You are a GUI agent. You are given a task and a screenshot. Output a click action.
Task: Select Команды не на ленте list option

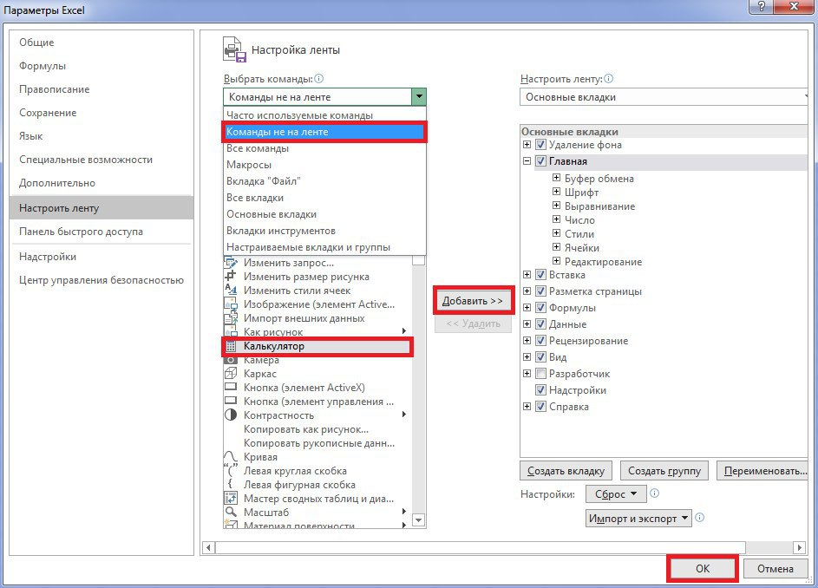[x=324, y=132]
